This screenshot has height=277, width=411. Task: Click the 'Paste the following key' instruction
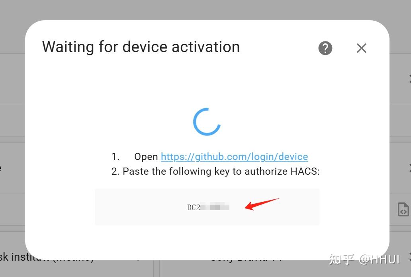[221, 172]
